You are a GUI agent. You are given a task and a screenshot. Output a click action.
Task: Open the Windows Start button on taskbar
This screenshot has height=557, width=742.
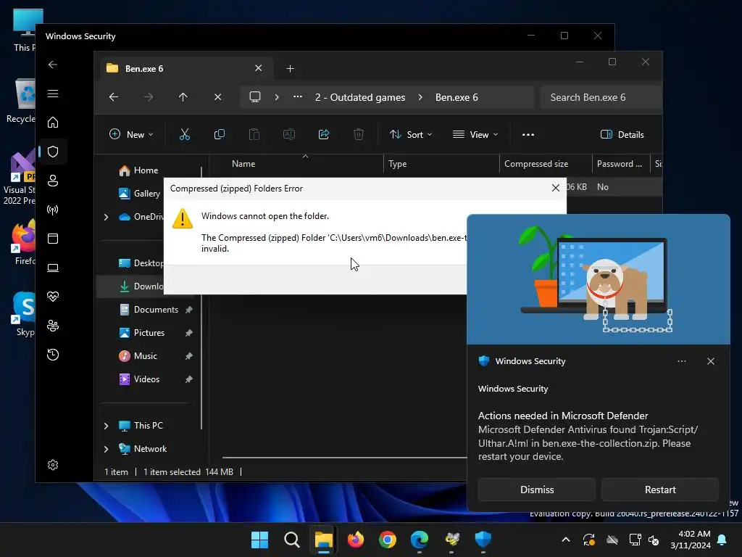(259, 540)
